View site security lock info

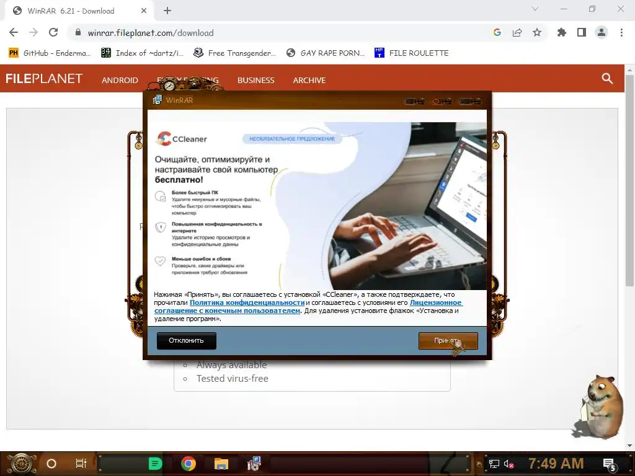coord(78,33)
